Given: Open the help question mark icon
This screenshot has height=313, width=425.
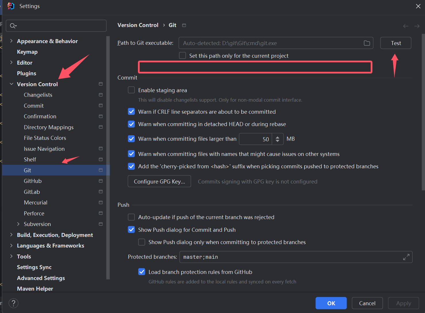Looking at the screenshot, I should point(14,303).
